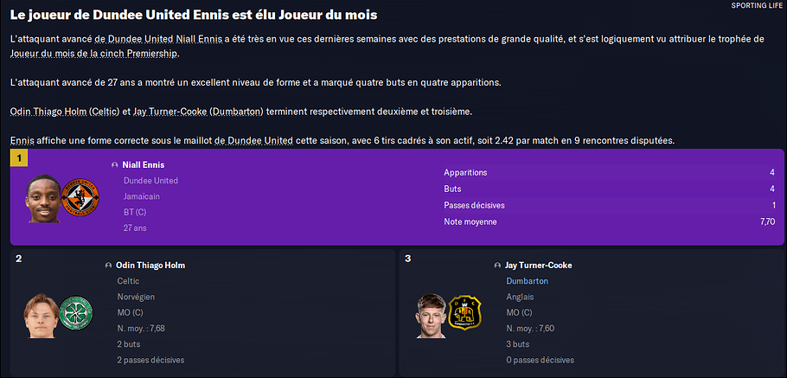Open the Dundee United club badge
The image size is (787, 378).
[80, 196]
